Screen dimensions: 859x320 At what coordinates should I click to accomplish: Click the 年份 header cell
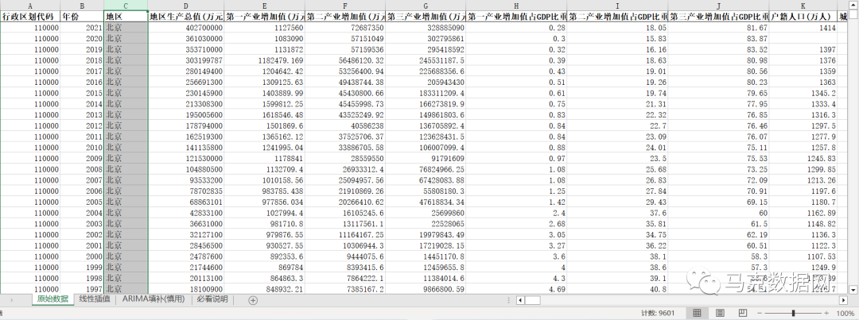(82, 17)
